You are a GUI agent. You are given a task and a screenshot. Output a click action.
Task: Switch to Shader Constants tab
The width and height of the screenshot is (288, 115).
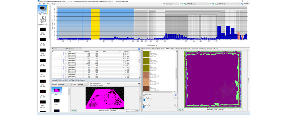[186, 49]
